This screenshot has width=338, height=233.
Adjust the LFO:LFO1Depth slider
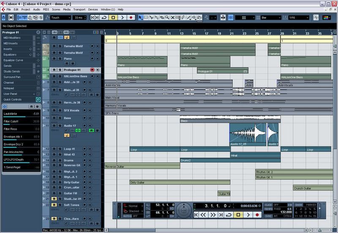(x=22, y=163)
